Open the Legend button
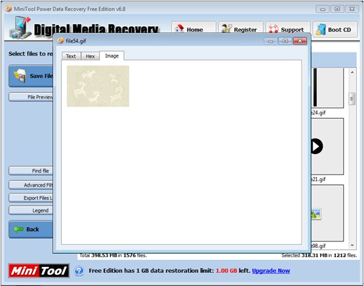Screen dimensions: 364x286 (x=31, y=211)
